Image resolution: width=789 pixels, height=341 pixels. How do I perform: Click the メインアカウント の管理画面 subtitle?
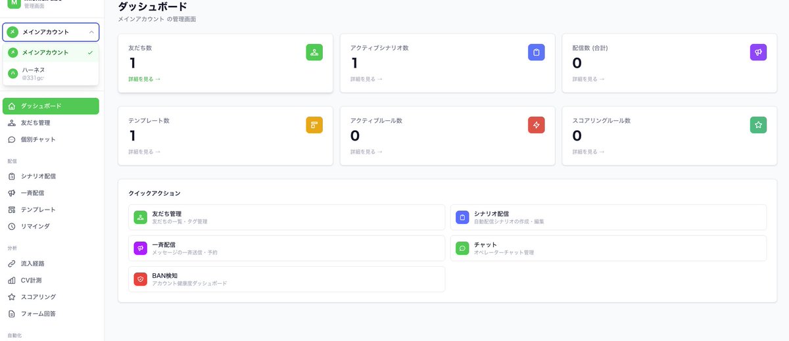click(x=156, y=19)
